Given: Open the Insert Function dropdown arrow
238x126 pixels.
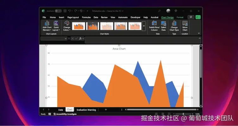Looking at the screenshot, I should (x=83, y=38).
